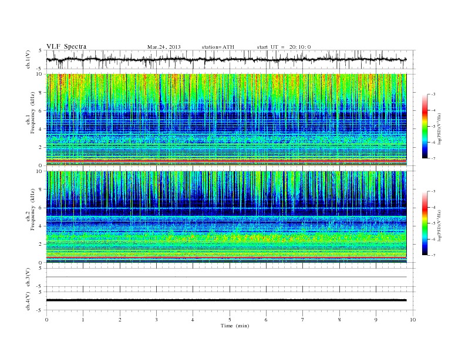465x359 pixels.
Task: Click the "Time (min)" x-axis label
Action: click(235, 326)
